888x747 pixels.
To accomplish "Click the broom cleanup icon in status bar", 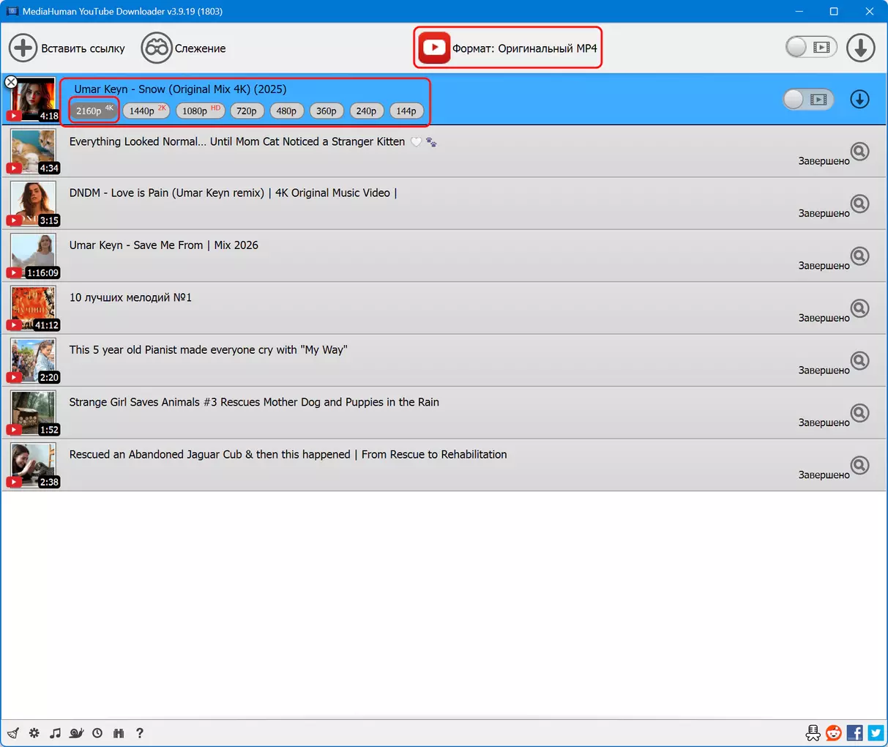I will point(13,733).
